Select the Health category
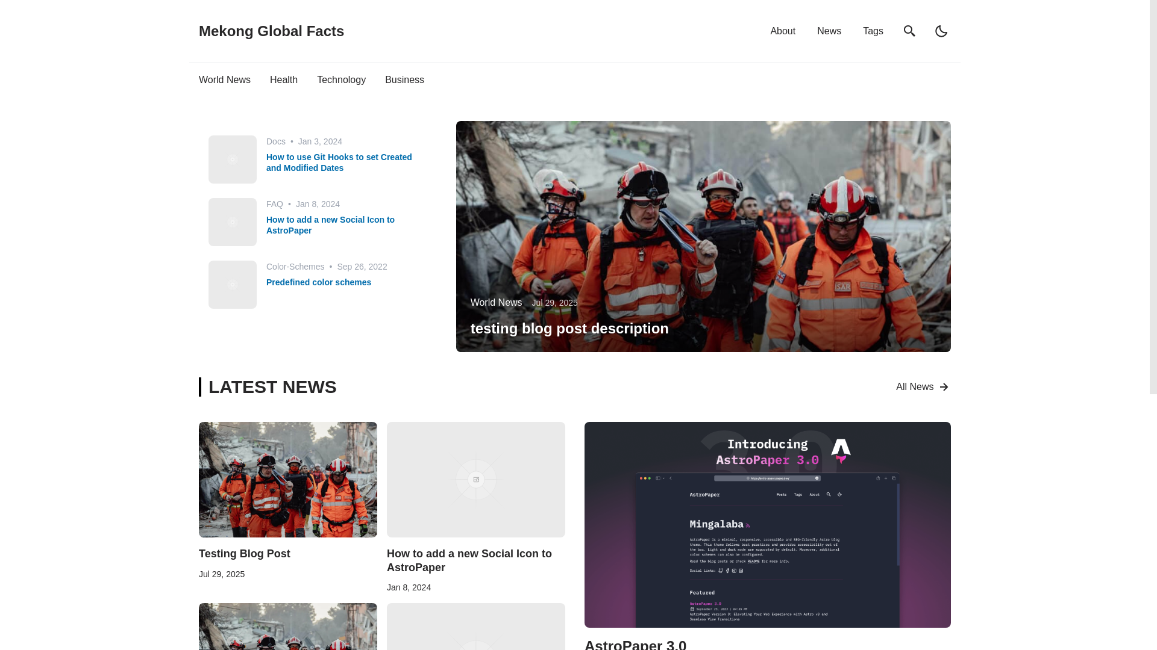Screen dimensions: 1157x650 [x=283, y=79]
